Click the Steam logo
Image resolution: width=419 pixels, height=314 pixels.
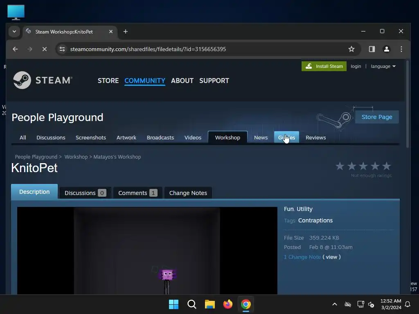[43, 80]
